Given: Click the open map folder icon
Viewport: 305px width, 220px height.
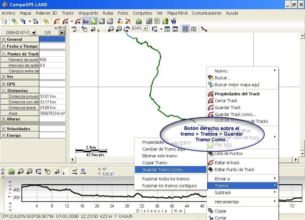Looking at the screenshot, I should click(x=14, y=21).
